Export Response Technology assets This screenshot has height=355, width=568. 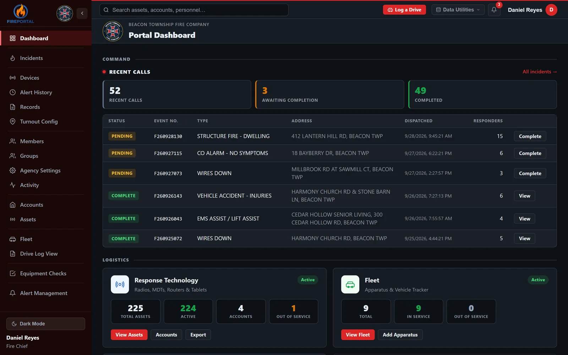coord(198,335)
